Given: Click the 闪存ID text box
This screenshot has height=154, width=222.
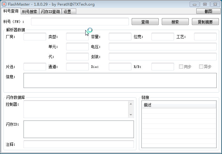Looking at the screenshot, I should [x=78, y=129].
